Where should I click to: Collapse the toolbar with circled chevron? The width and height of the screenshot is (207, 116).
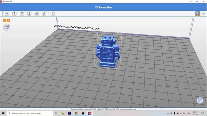point(203,14)
